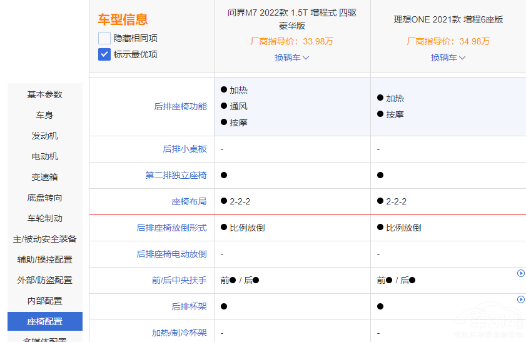Image resolution: width=526 pixels, height=342 pixels.
Task: Open 变速箱 sidebar item
Action: click(44, 177)
